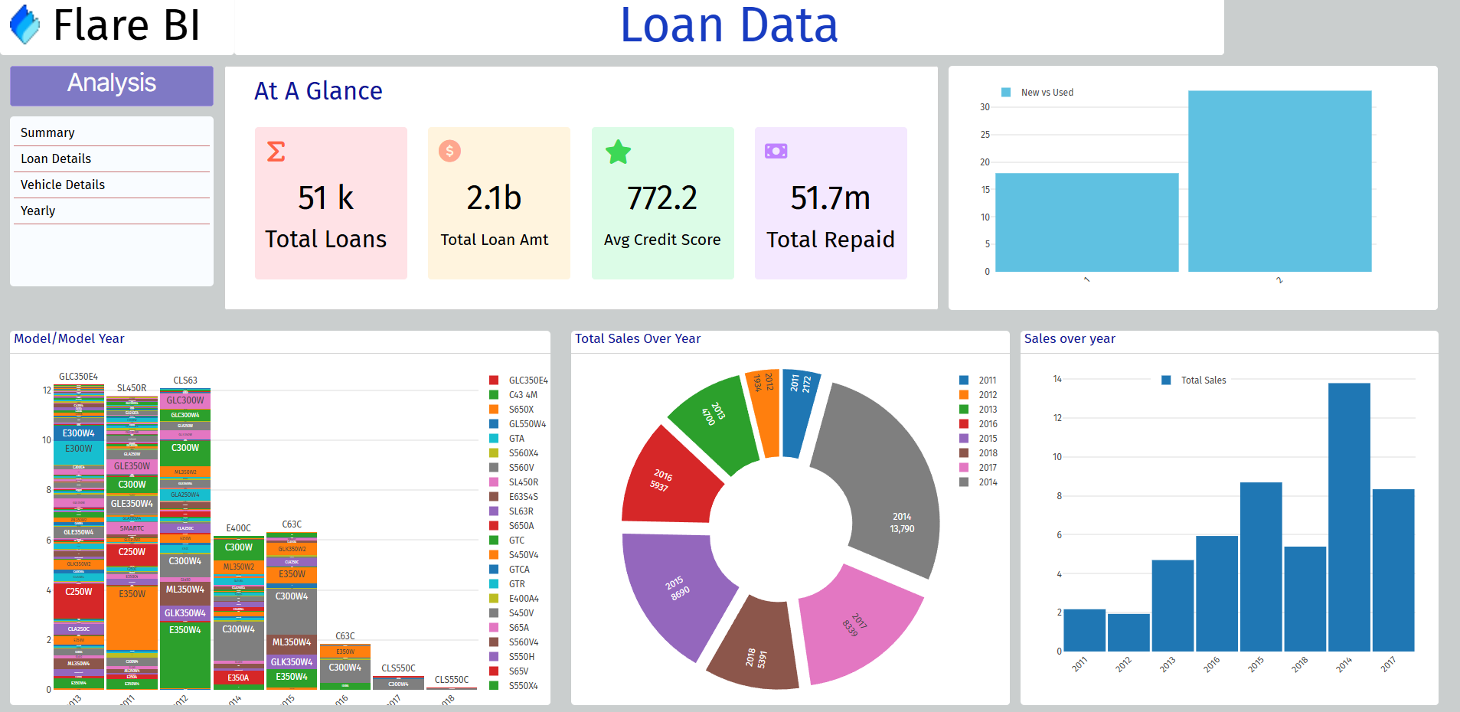Screen dimensions: 1460x712
Task: Click the GLC350E4 legend color swatch
Action: tap(494, 380)
